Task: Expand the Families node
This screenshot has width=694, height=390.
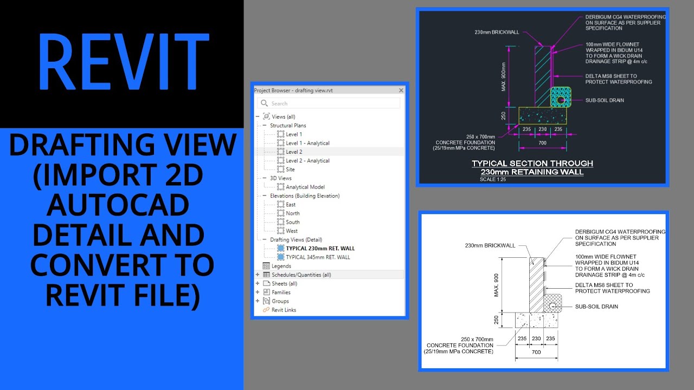Action: point(258,292)
